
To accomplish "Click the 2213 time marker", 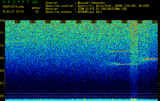I will pos(48,22).
